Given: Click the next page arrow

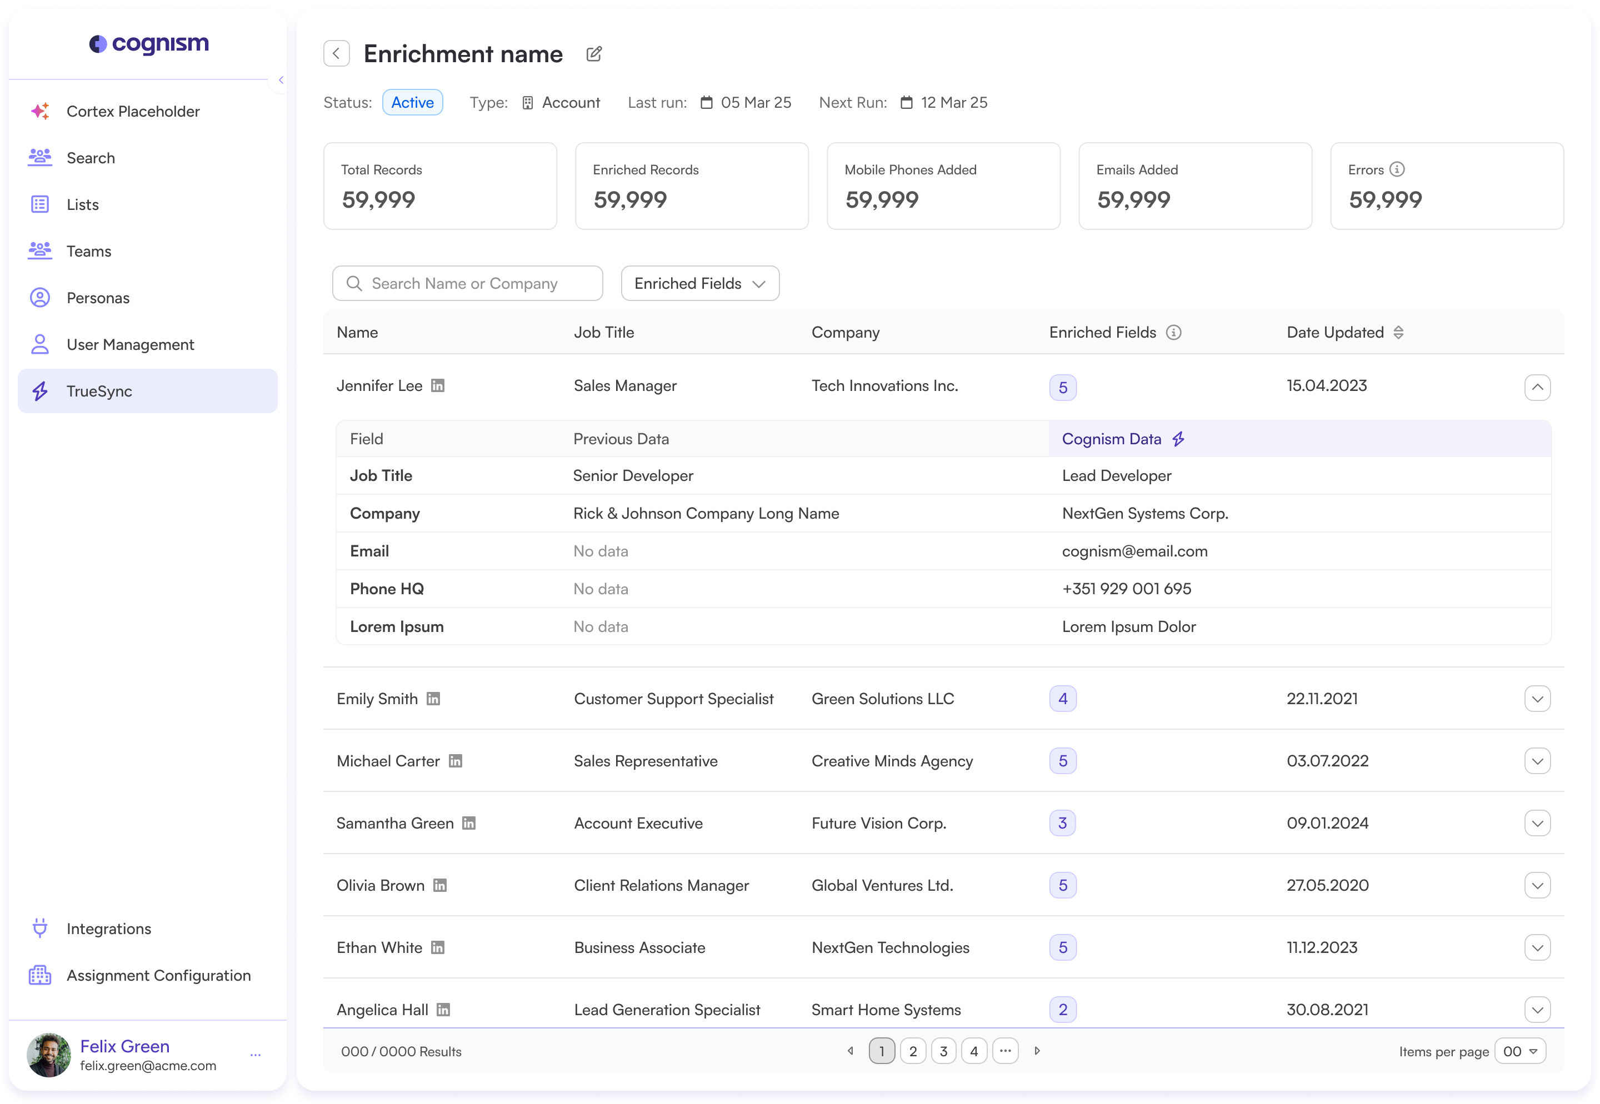Looking at the screenshot, I should tap(1037, 1051).
